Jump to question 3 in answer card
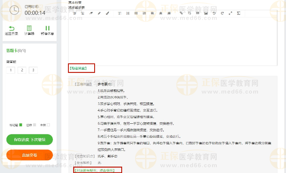The height and width of the screenshot is (173, 286). (33, 70)
